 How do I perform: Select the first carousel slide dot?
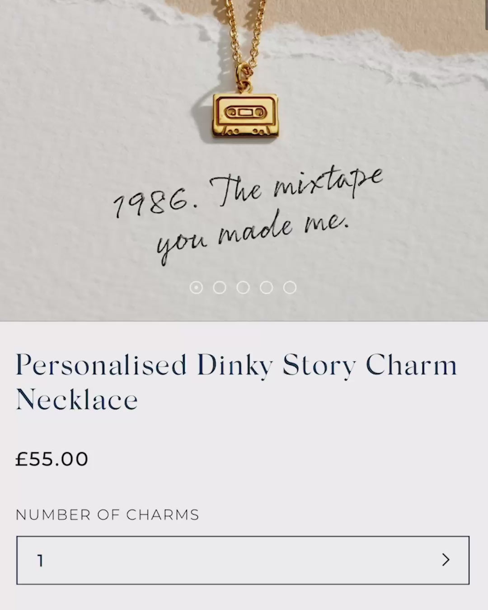click(196, 287)
